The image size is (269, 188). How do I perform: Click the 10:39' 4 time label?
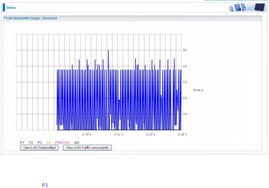[x=86, y=134]
